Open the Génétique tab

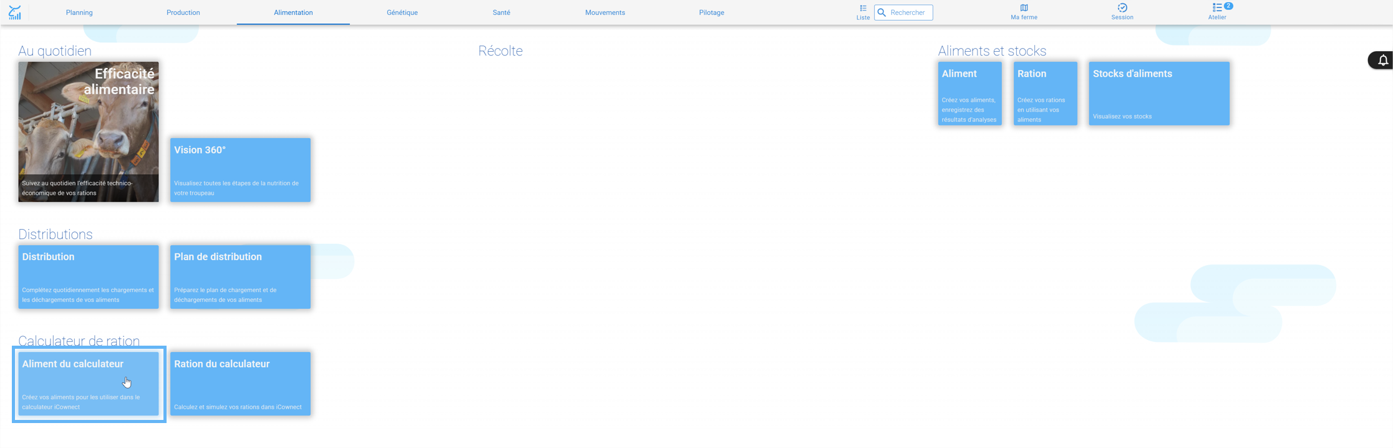pyautogui.click(x=402, y=12)
